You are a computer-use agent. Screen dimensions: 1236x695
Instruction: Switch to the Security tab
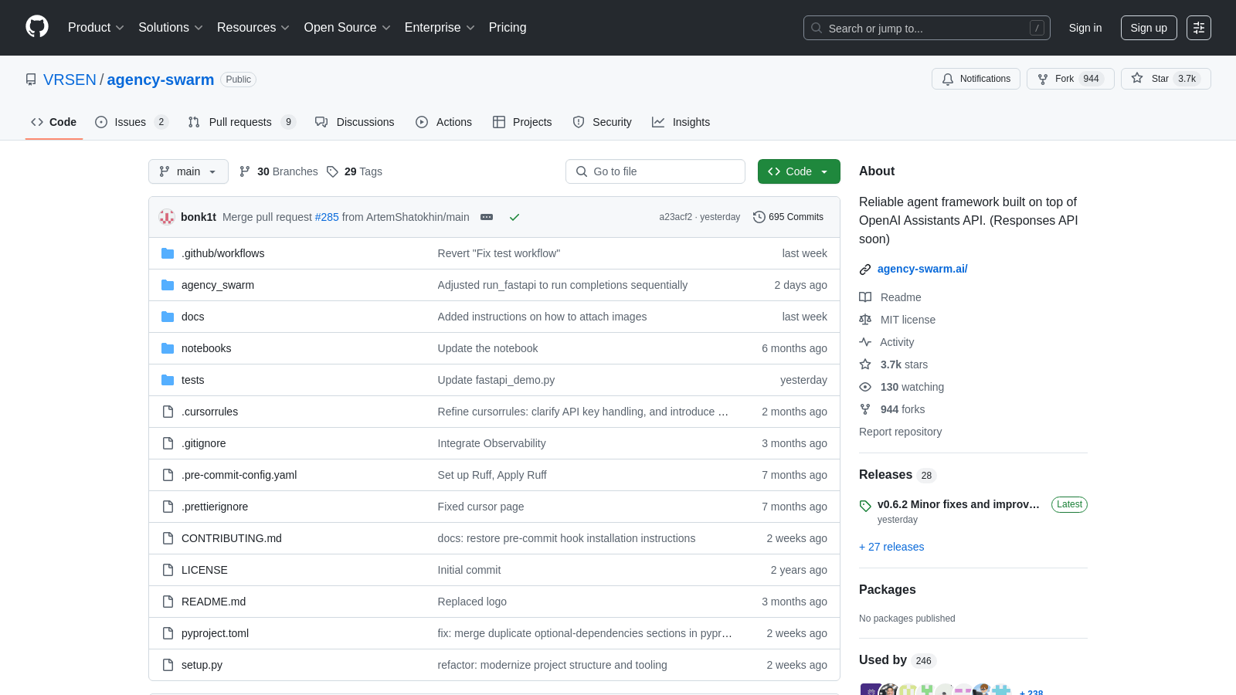(x=602, y=122)
